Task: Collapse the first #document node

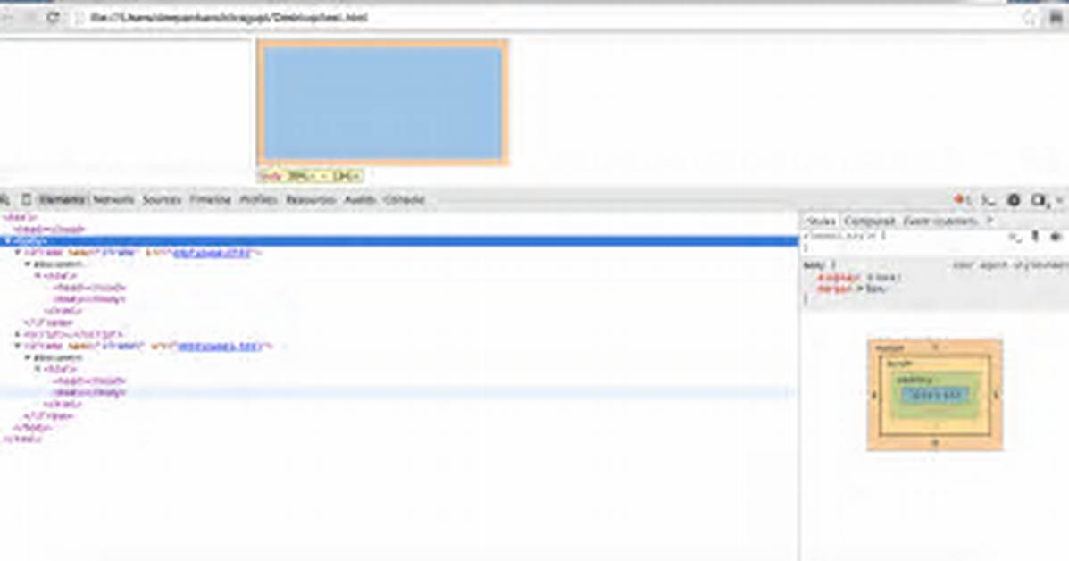Action: (x=28, y=264)
